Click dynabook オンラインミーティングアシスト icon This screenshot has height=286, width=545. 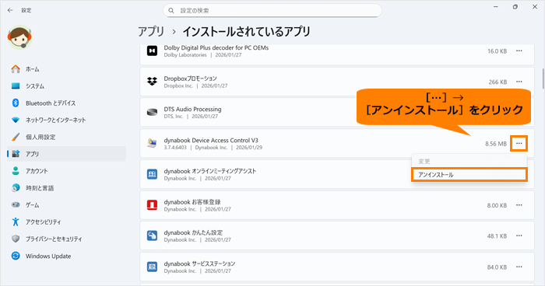153,174
